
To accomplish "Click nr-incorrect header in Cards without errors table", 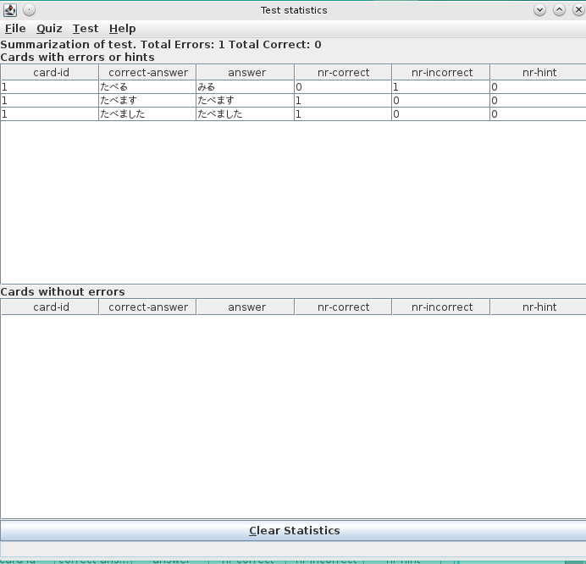I will (441, 307).
